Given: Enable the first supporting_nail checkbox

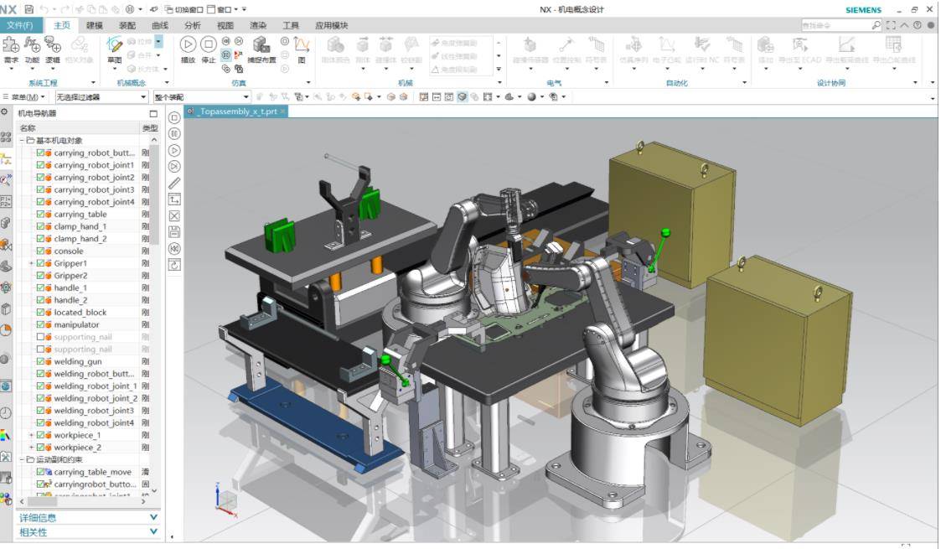Looking at the screenshot, I should (x=40, y=337).
